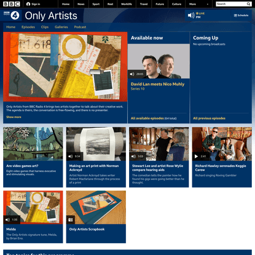Open Are video games art? article
The height and width of the screenshot is (255, 255).
coord(22,166)
